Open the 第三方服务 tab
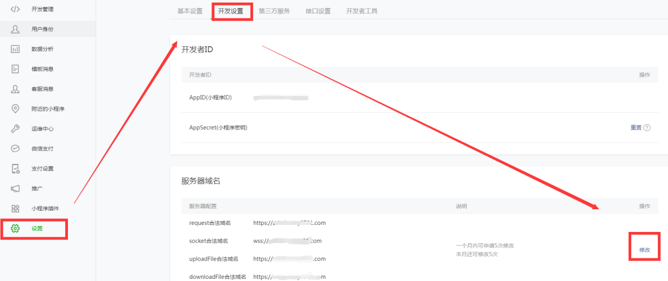 tap(274, 11)
